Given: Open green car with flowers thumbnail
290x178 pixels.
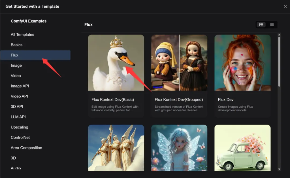Looking at the screenshot, I should click(x=242, y=148).
